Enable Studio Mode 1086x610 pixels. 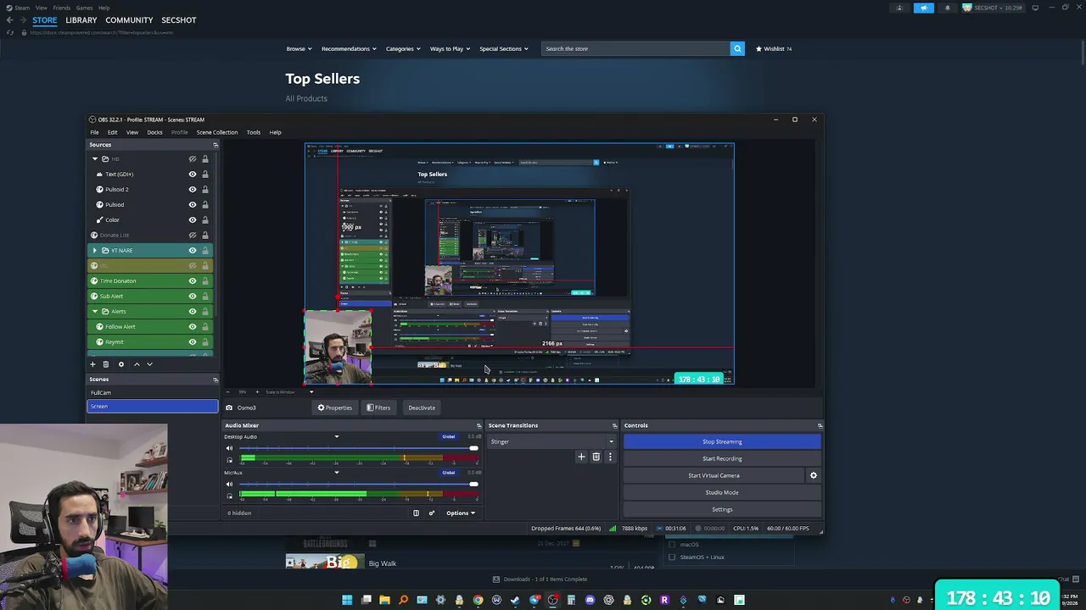click(x=722, y=492)
